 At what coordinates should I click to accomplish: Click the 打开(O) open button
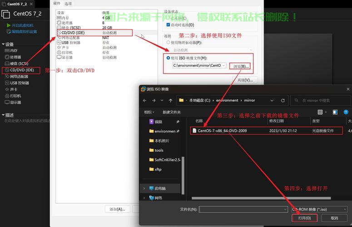tap(305, 218)
